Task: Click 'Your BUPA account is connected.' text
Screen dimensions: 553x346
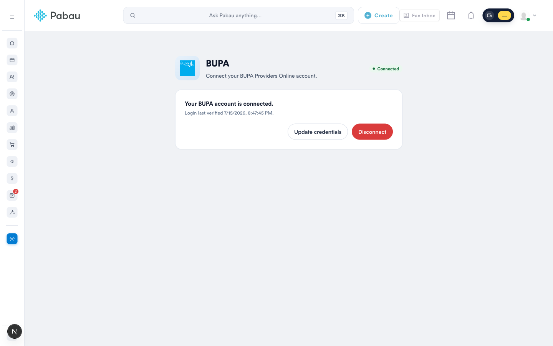Action: pos(229,104)
